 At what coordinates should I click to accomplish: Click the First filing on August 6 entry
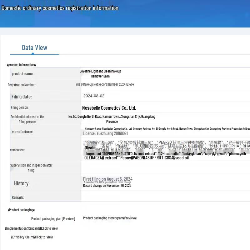(107, 179)
